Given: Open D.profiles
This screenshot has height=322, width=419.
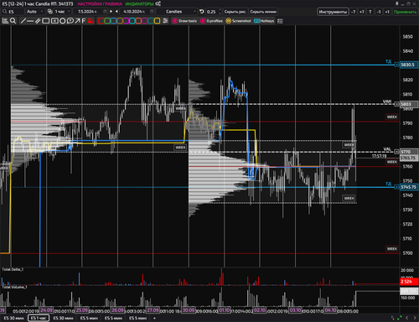Looking at the screenshot, I should coord(211,21).
